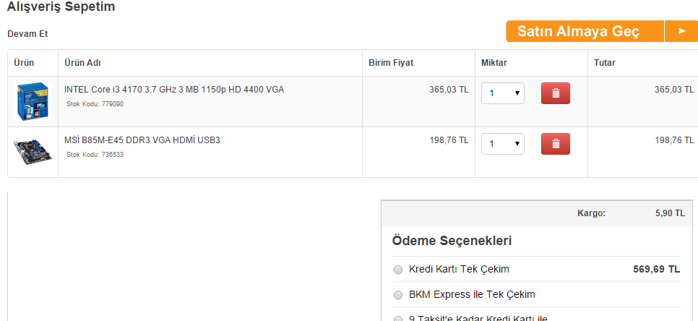Click the Tutar column header
698x321 pixels.
(605, 63)
